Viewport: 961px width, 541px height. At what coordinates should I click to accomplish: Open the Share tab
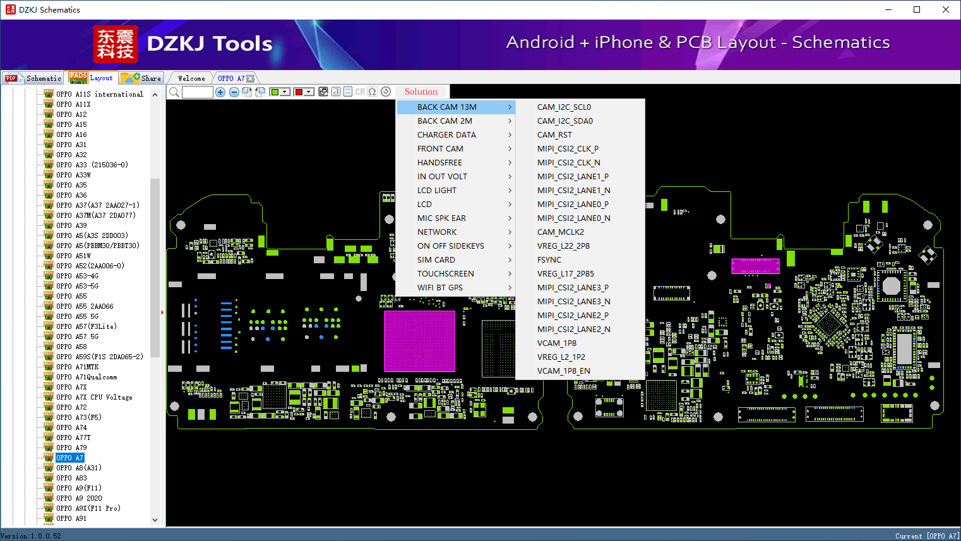(141, 78)
